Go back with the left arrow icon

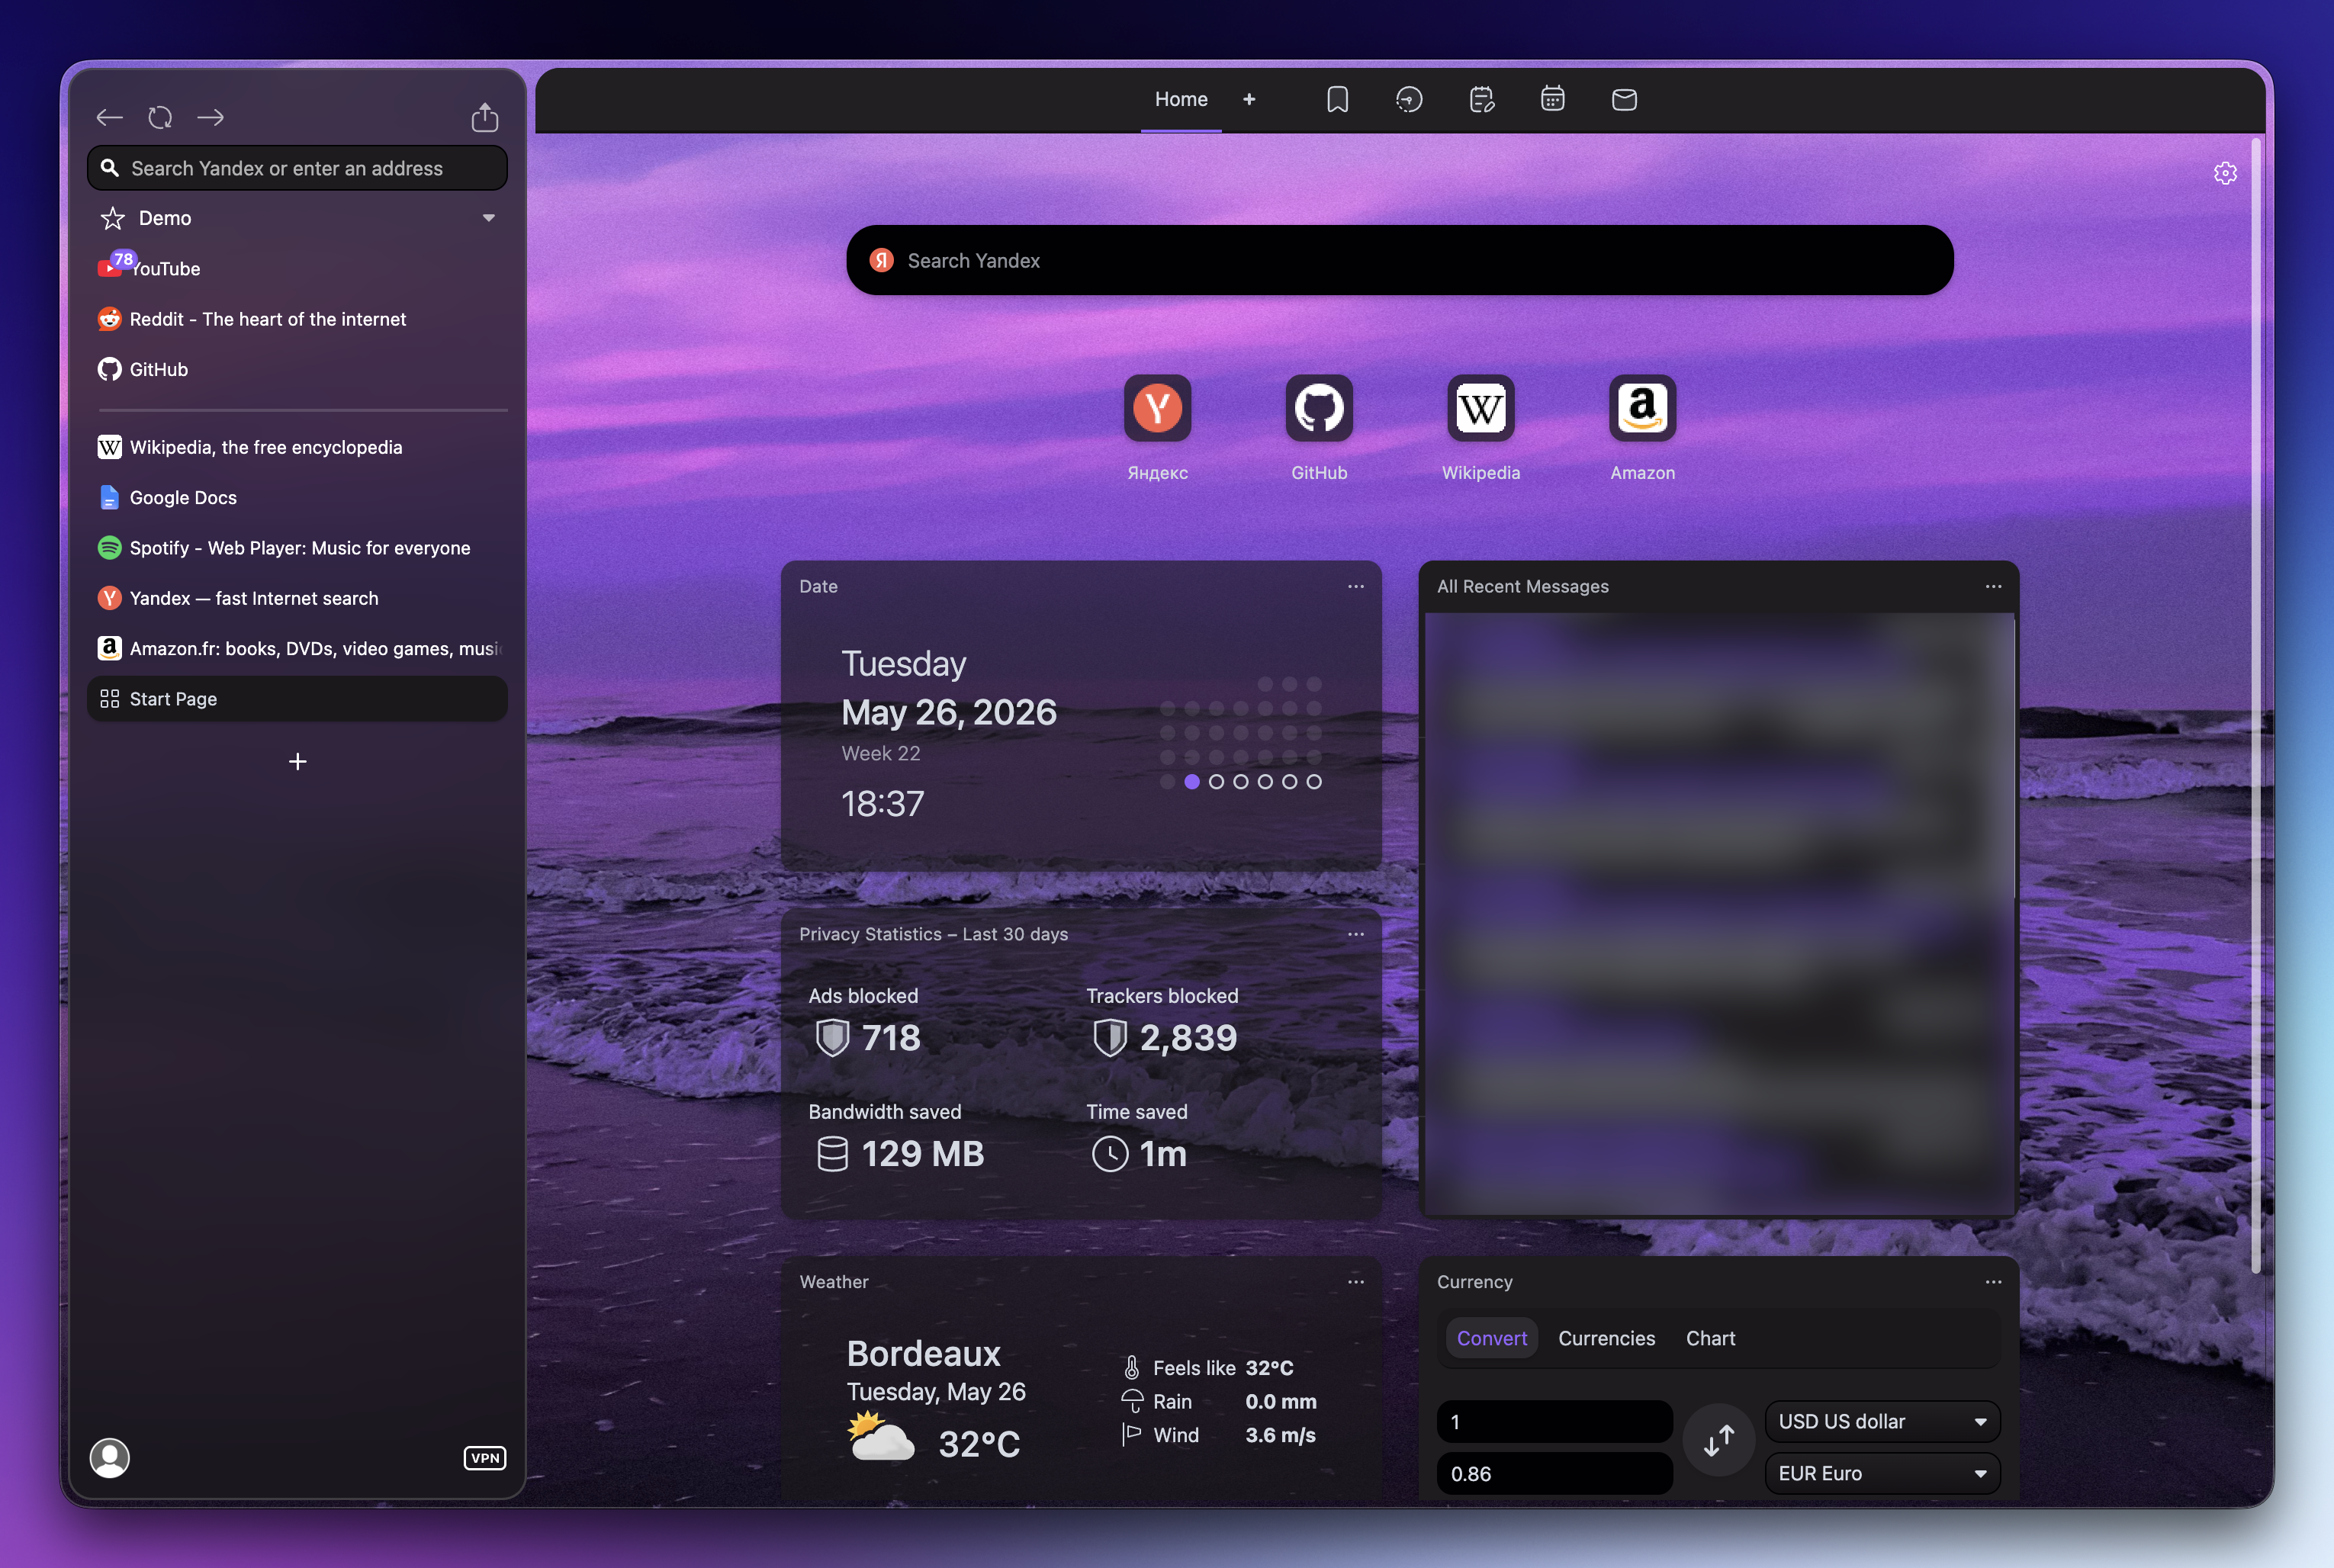(109, 118)
